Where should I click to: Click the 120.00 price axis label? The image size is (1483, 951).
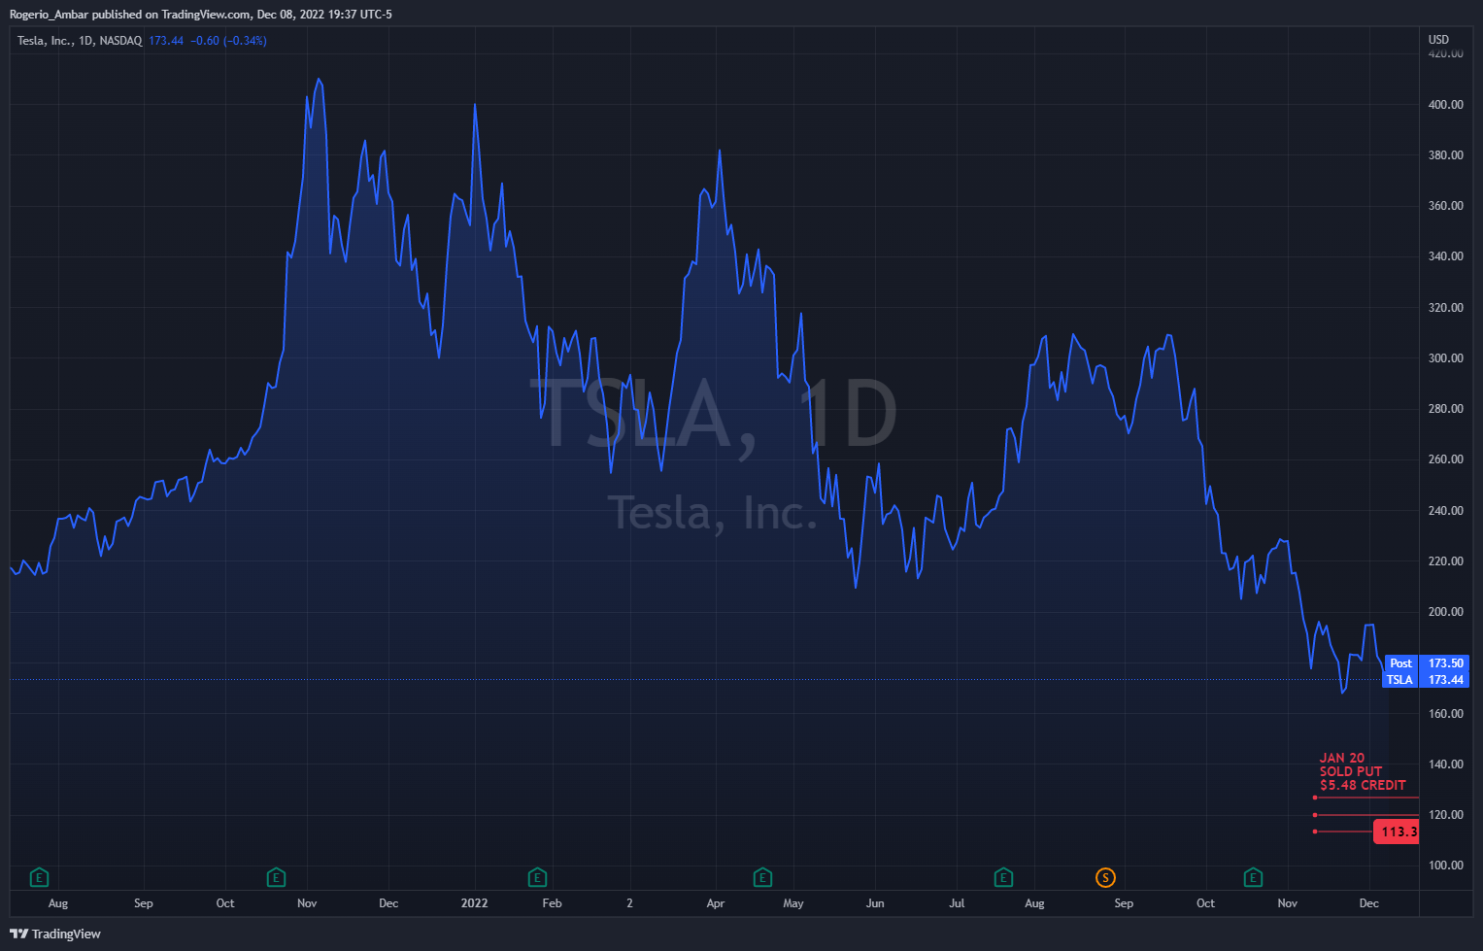(1445, 815)
